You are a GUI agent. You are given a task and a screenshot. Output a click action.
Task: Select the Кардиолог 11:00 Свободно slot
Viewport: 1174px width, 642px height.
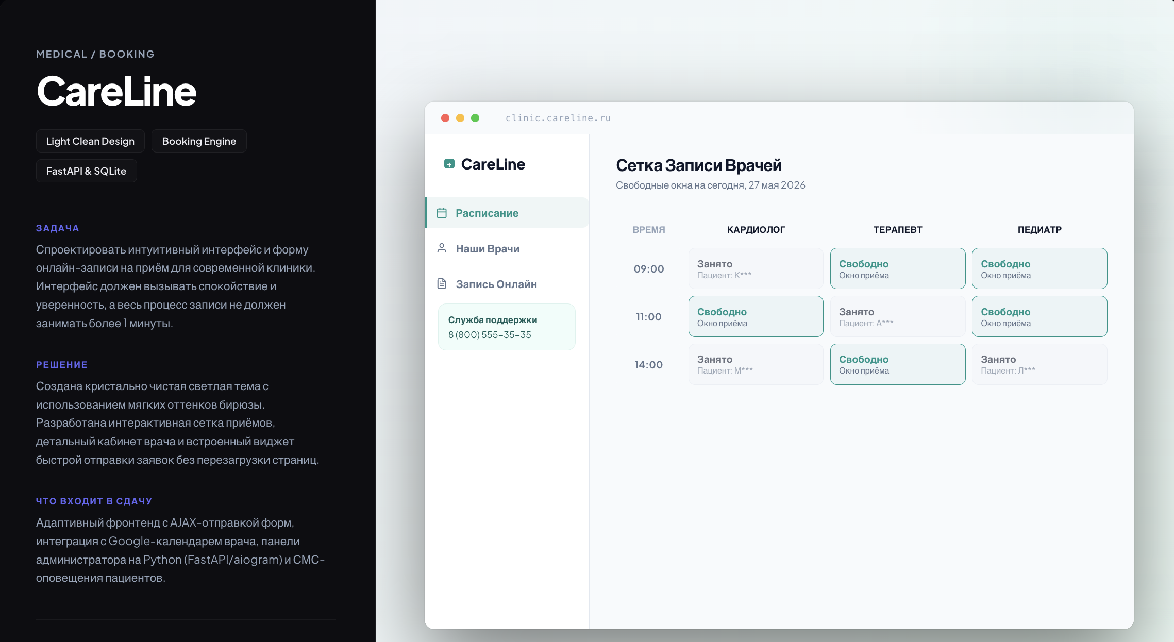pyautogui.click(x=756, y=316)
